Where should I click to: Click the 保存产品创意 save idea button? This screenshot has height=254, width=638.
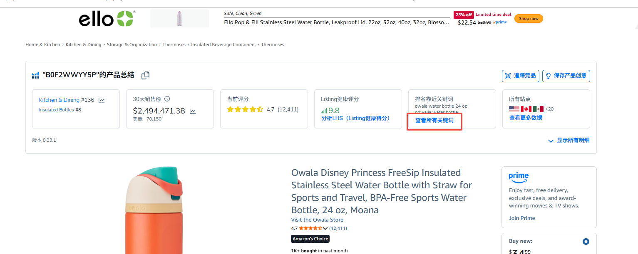point(566,76)
